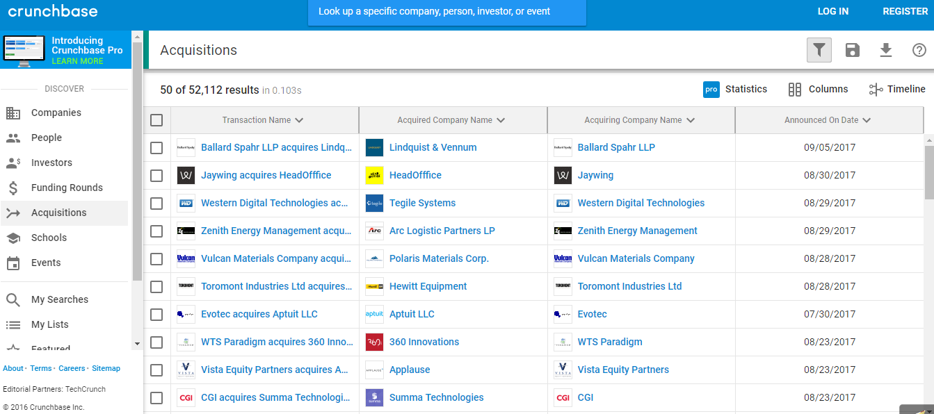Click the Companies building icon in sidebar
This screenshot has height=414, width=934.
pos(13,113)
